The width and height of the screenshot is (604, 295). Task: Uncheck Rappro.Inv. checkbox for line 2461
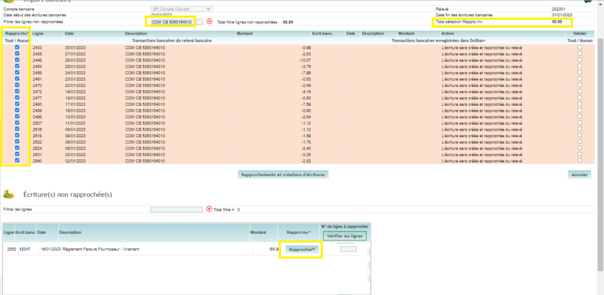click(x=17, y=79)
